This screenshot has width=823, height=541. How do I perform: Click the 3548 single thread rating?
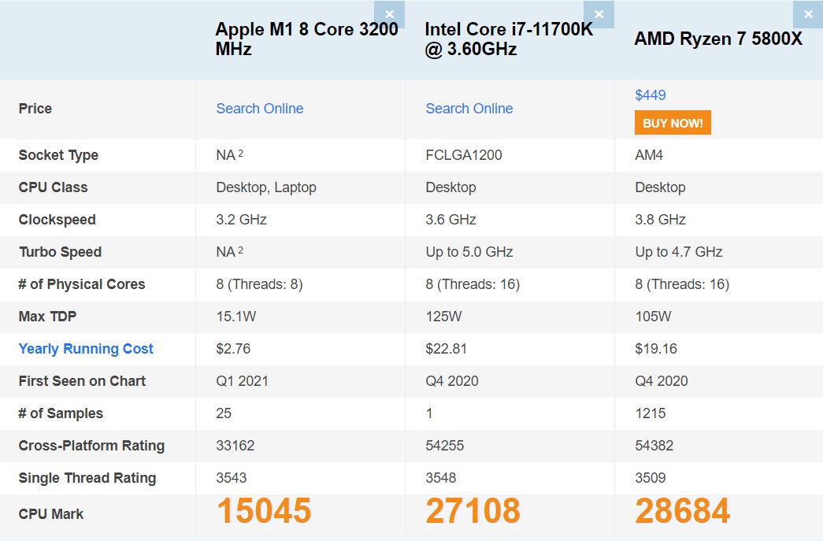coord(441,478)
